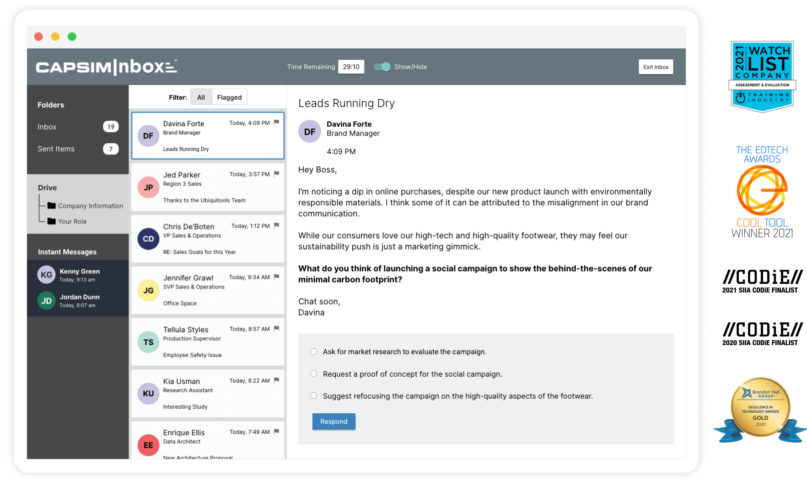Switch to the All filter tab
The width and height of the screenshot is (807, 480).
(201, 97)
